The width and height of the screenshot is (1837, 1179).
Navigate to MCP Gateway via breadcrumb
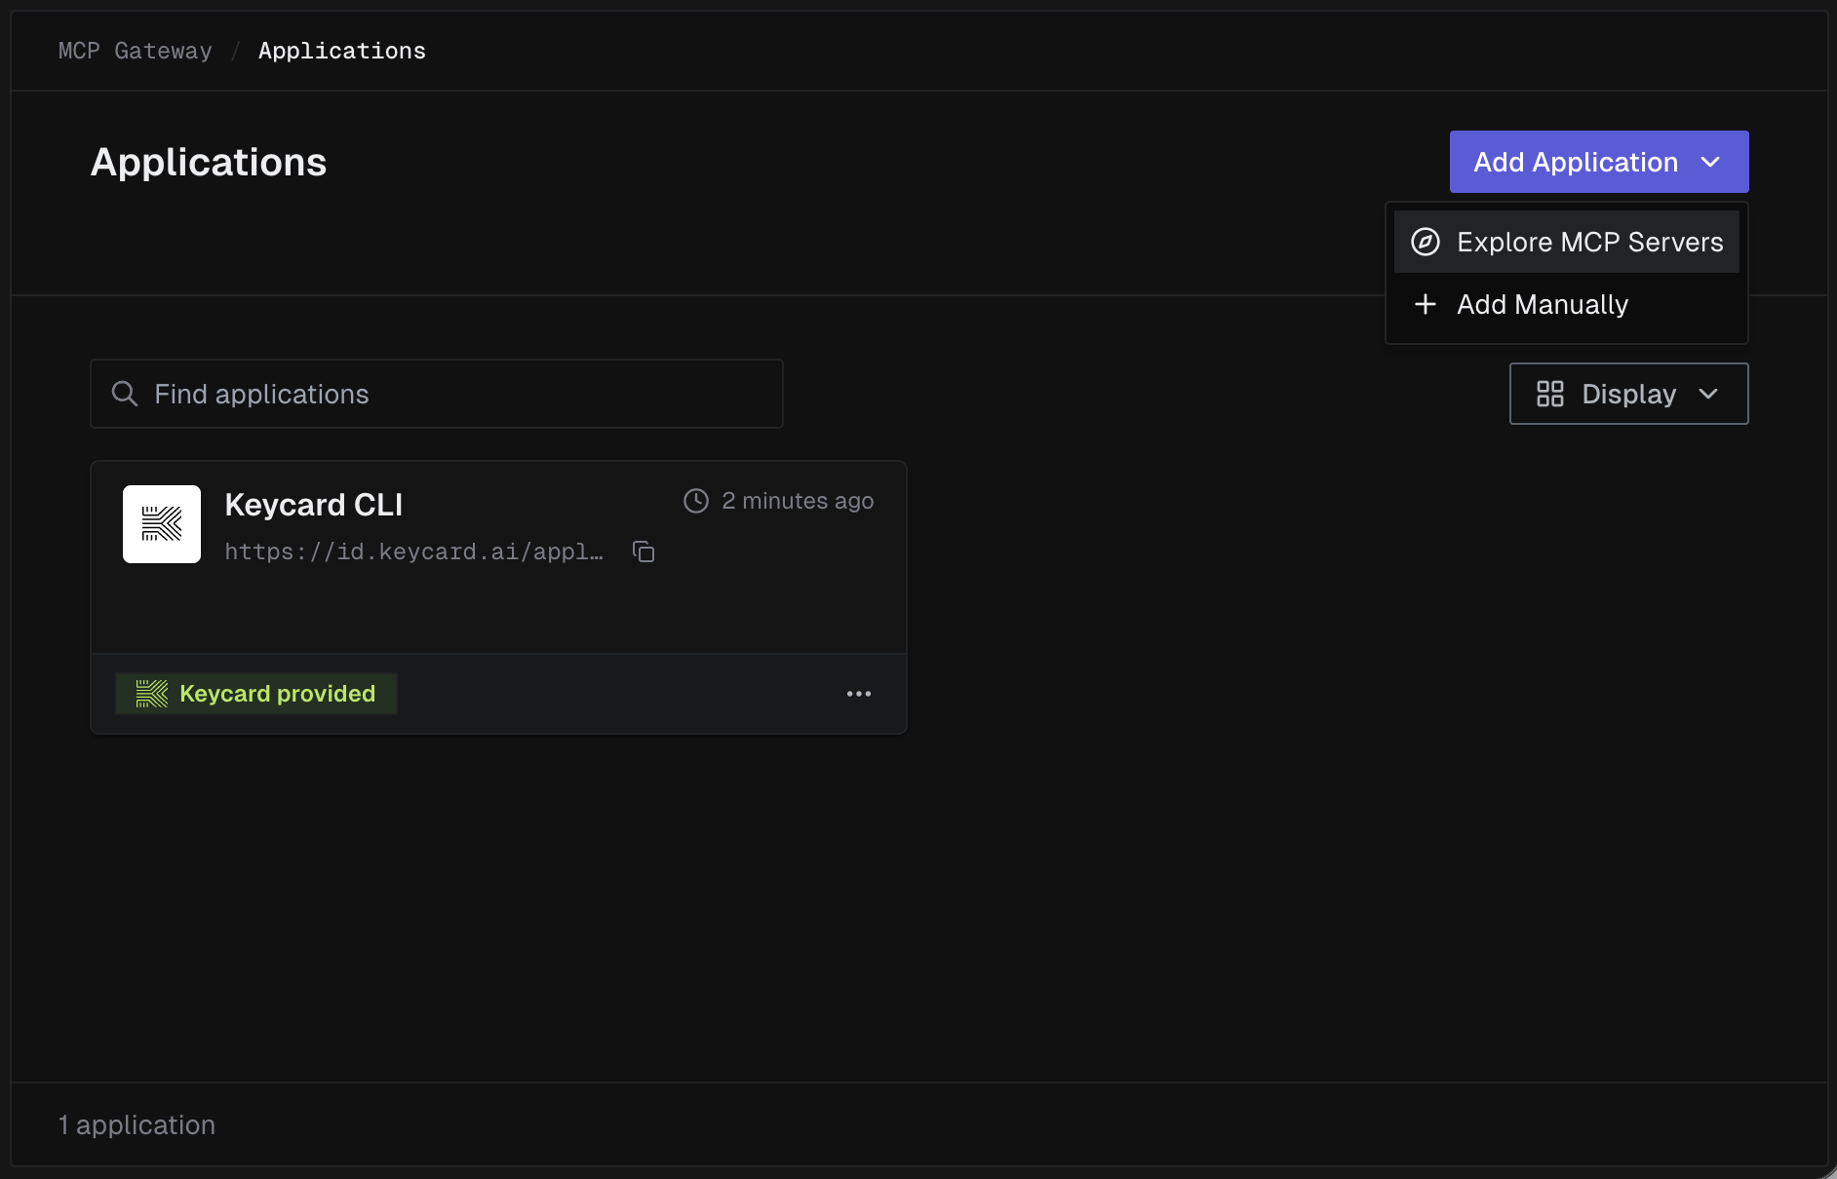tap(135, 50)
